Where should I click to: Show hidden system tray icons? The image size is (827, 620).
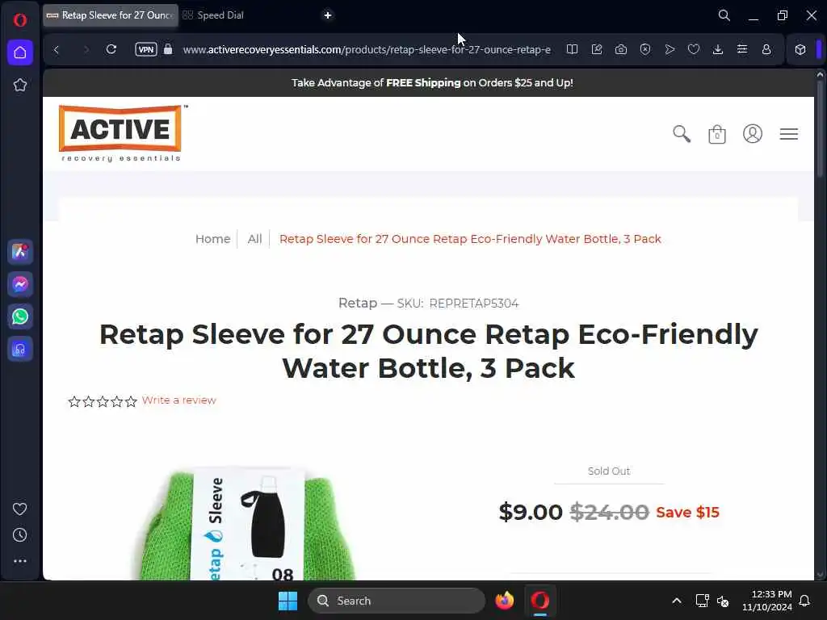coord(677,601)
